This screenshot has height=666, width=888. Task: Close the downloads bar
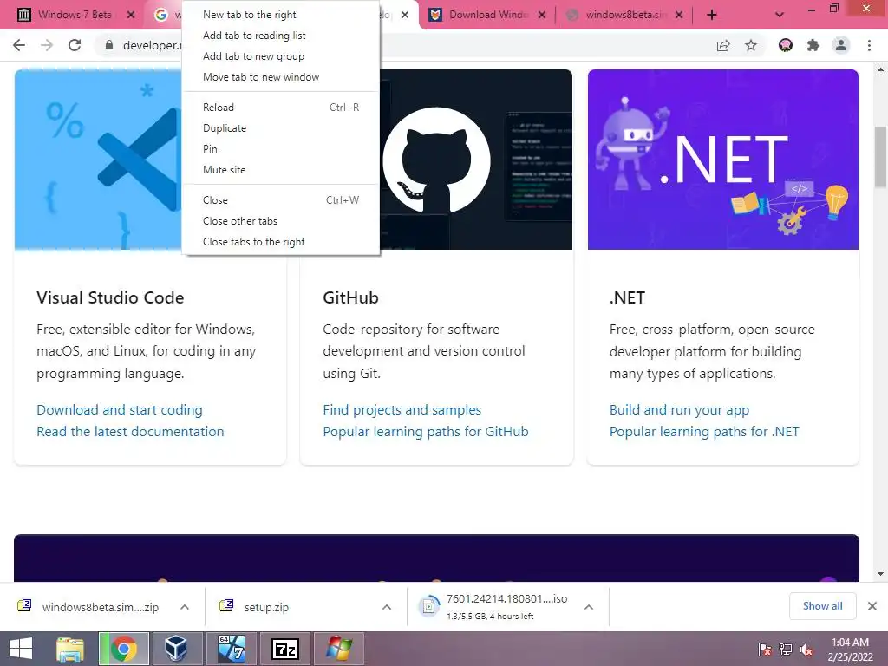872,606
